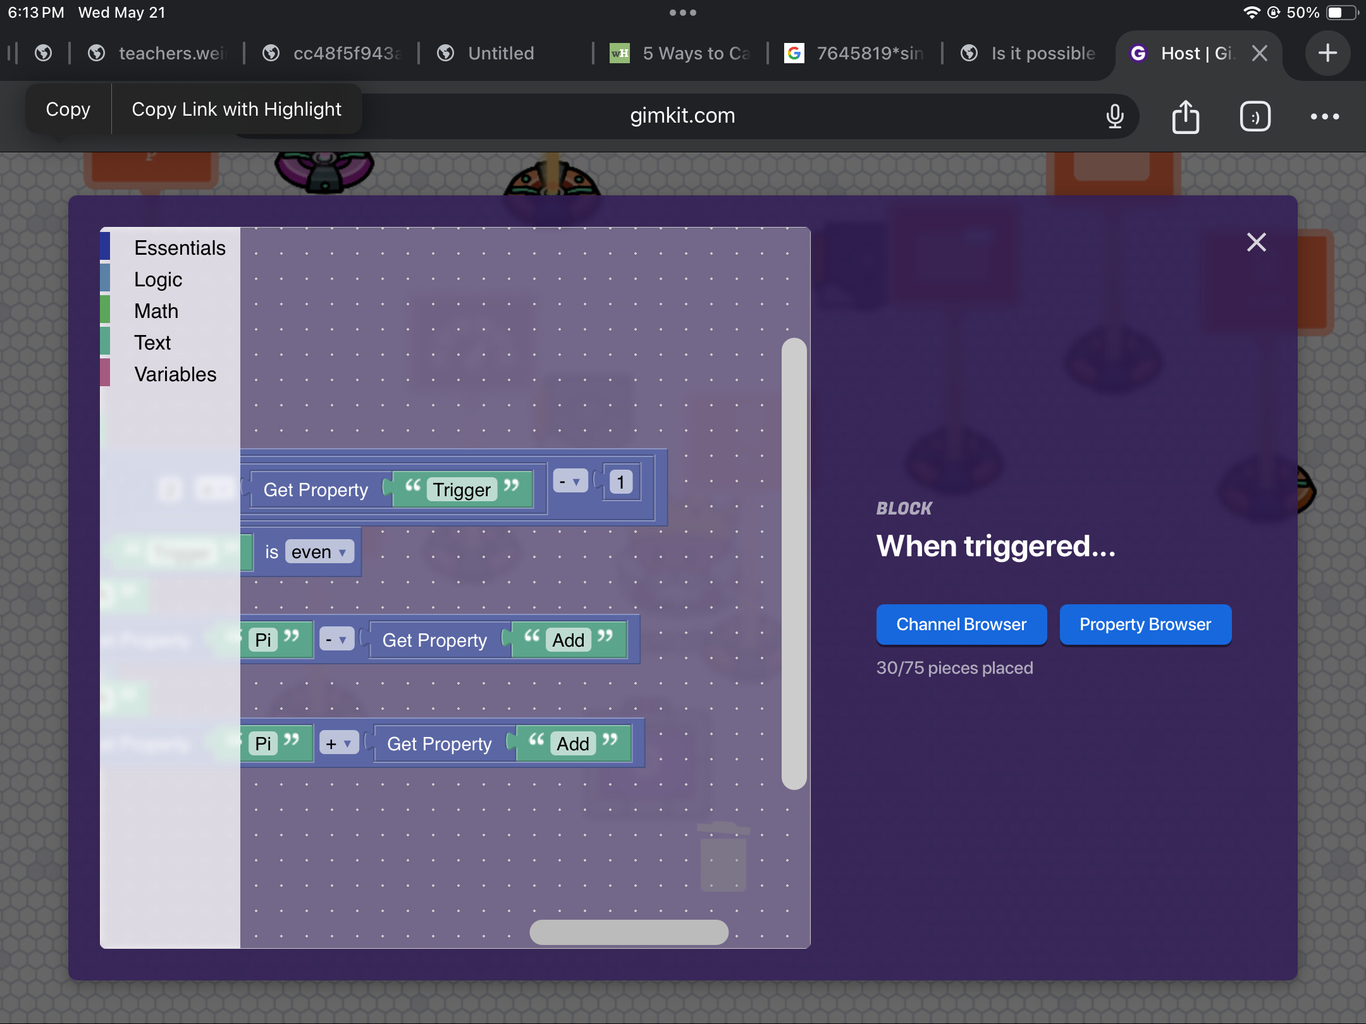This screenshot has height=1024, width=1366.
Task: Open the Property Browser
Action: click(x=1145, y=625)
